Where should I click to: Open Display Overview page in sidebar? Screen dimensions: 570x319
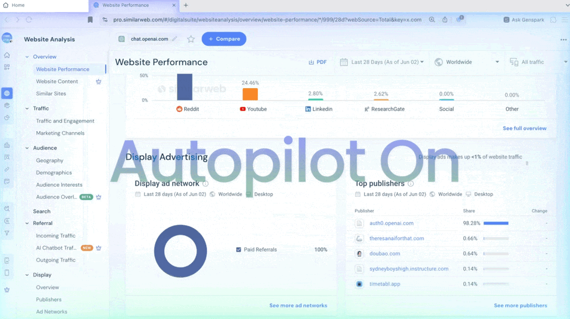[47, 287]
